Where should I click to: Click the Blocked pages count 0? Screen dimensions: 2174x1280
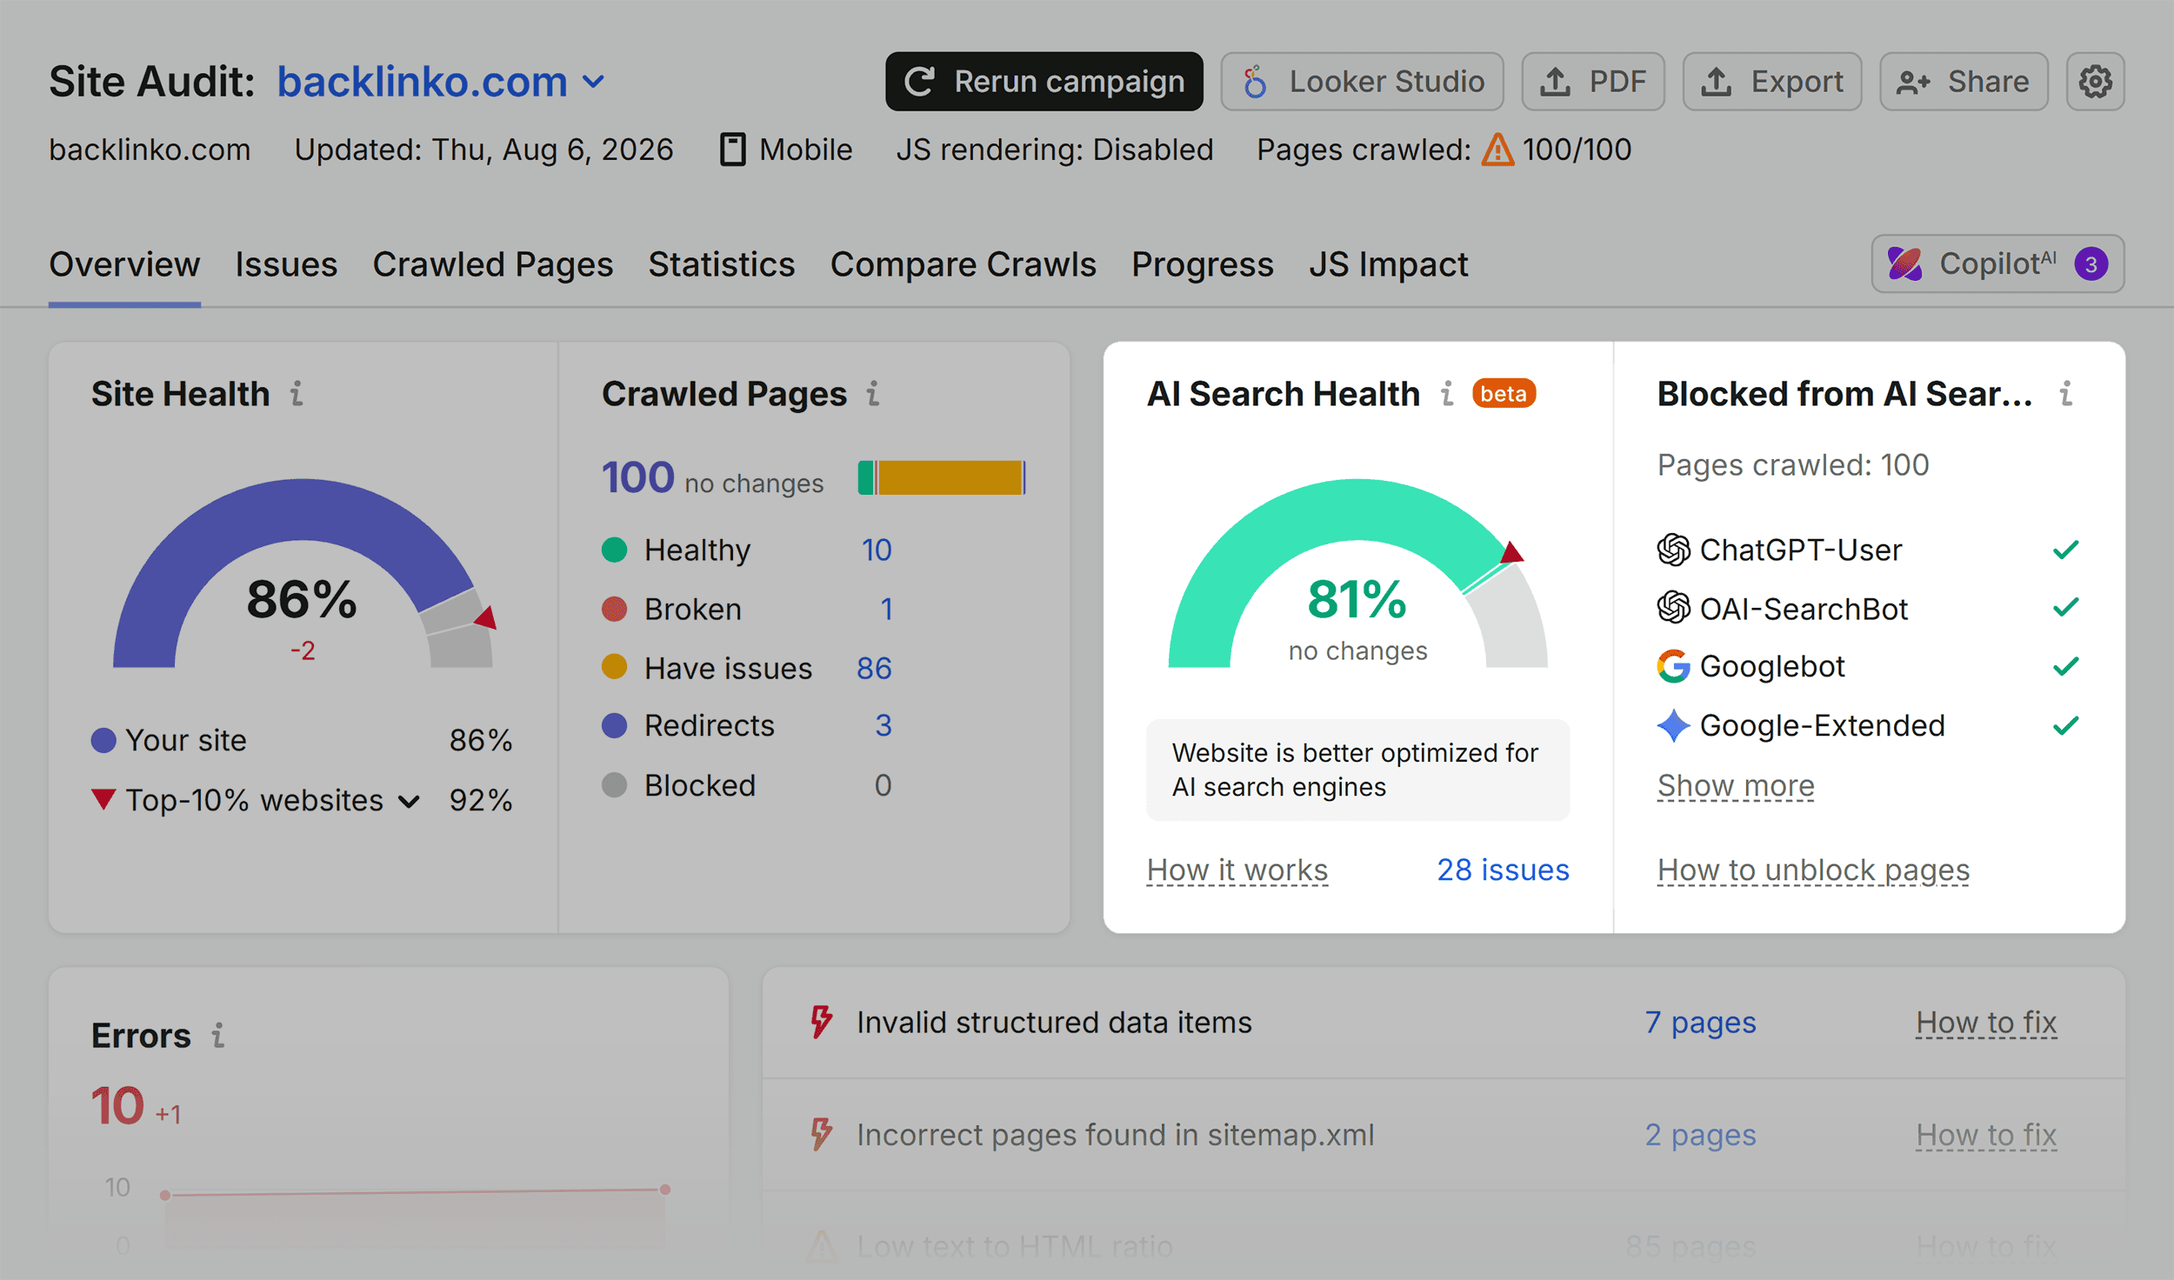[883, 785]
